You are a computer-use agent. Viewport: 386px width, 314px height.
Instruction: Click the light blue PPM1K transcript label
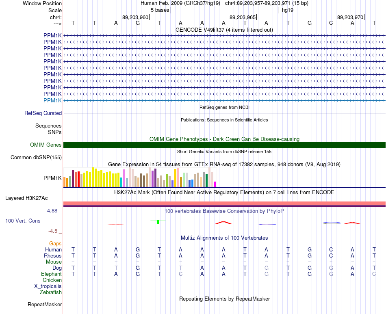[52, 100]
